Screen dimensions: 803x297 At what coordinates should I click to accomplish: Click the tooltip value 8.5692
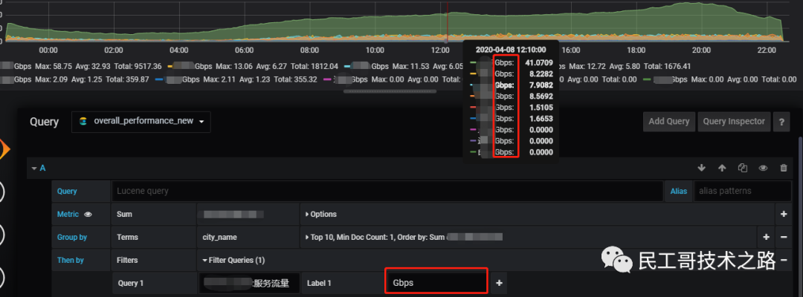[x=539, y=96]
